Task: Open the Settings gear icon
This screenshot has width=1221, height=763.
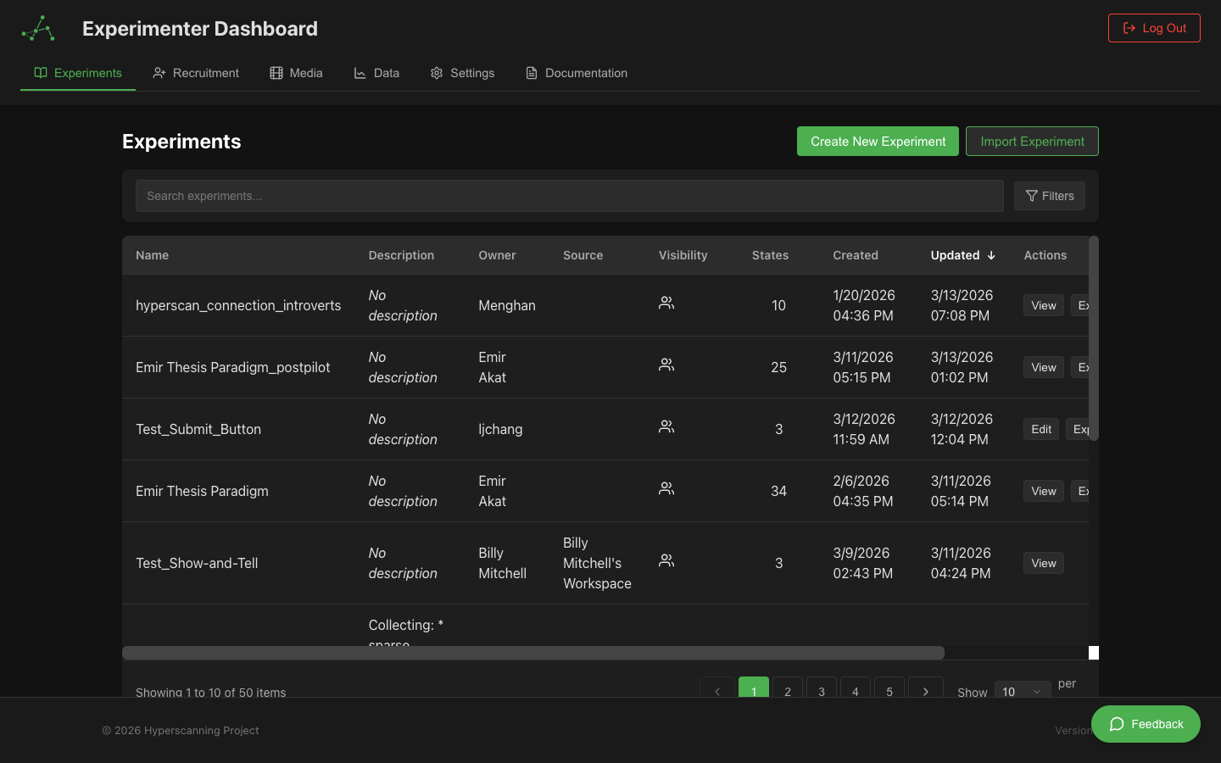Action: point(436,73)
